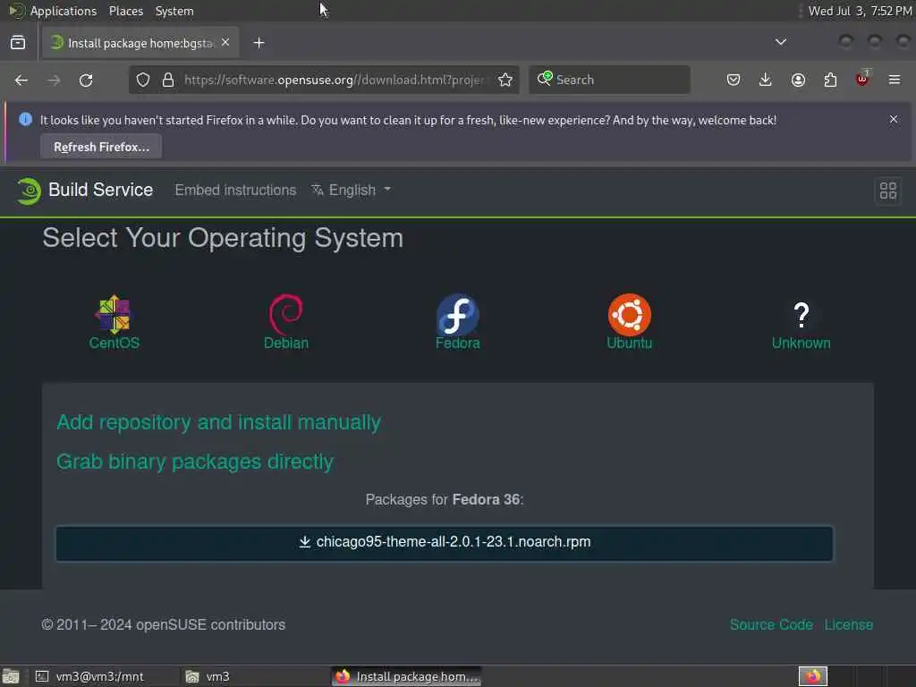Expand Grab binary packages directly

pos(194,462)
